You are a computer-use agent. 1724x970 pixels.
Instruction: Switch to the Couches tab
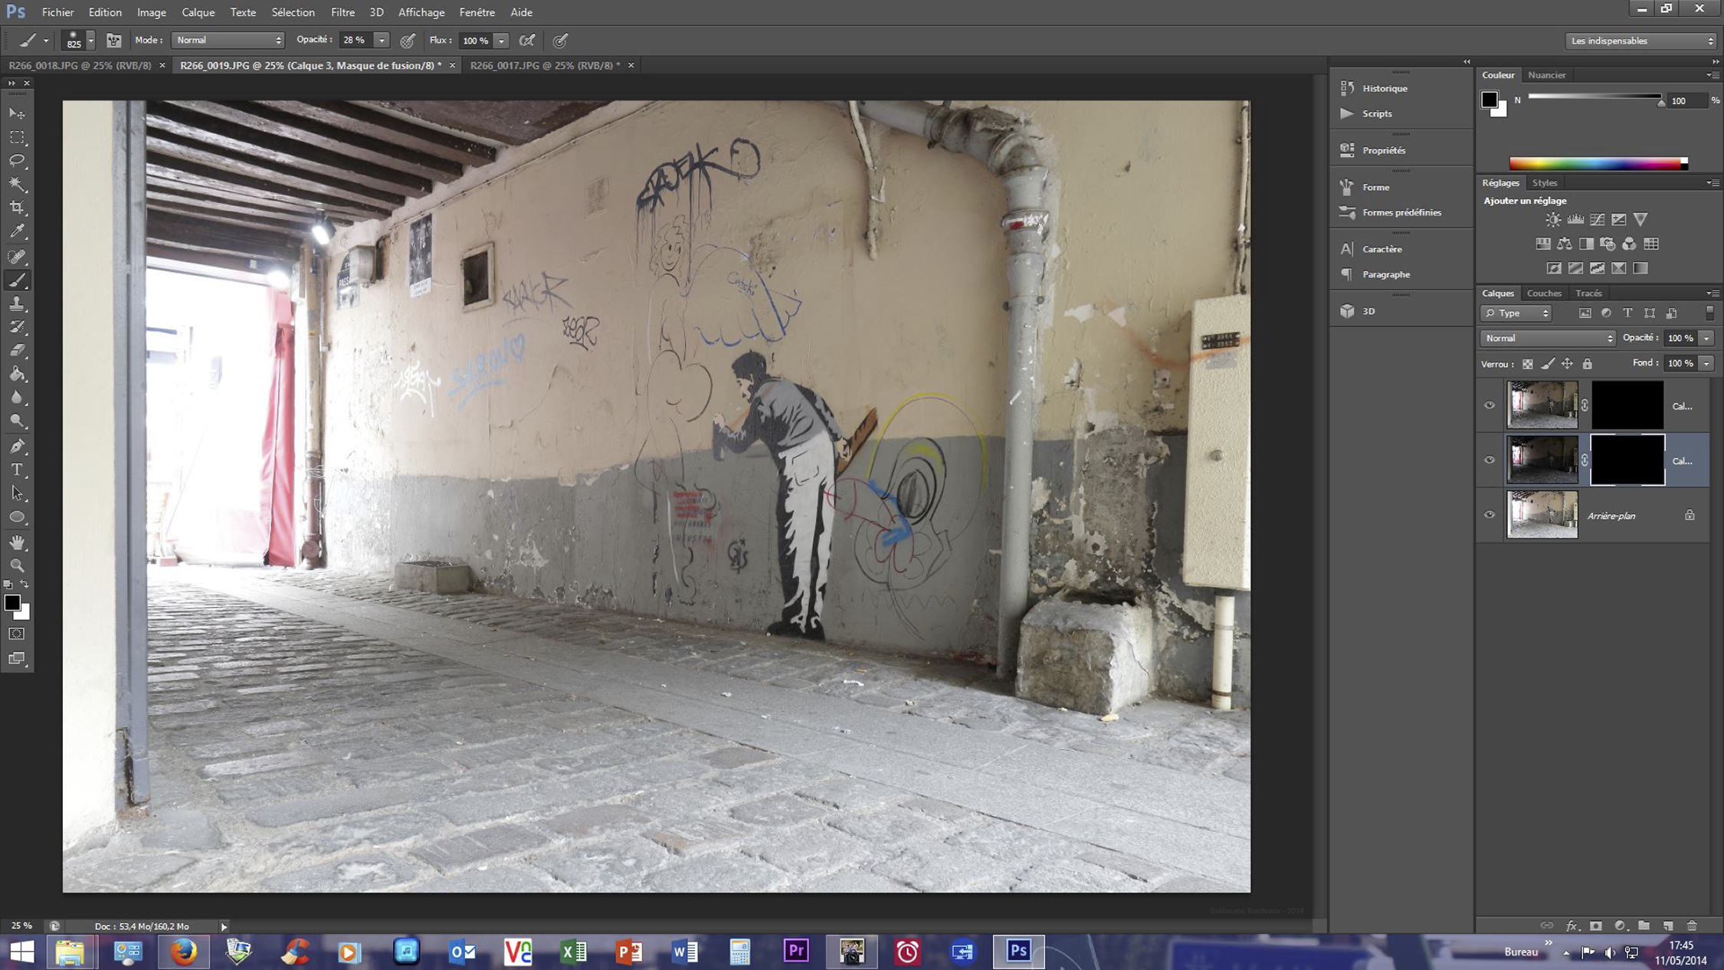point(1543,293)
